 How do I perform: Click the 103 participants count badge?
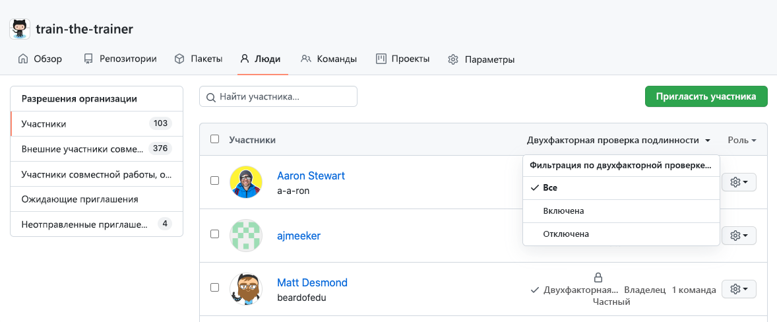(160, 124)
